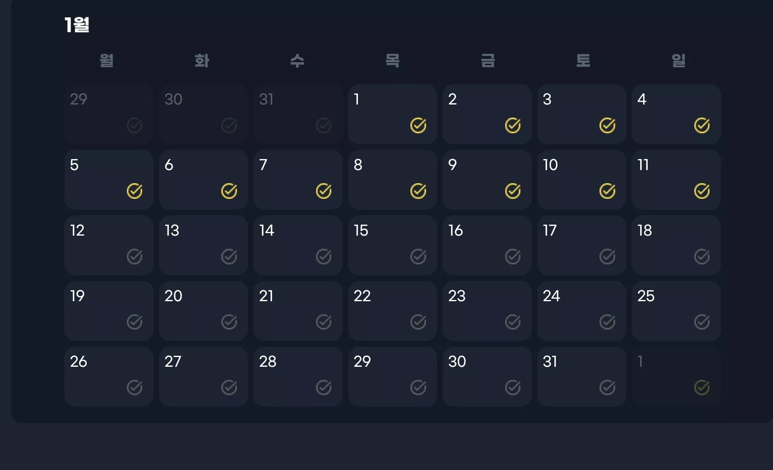773x470 pixels.
Task: Click the 월 weekday column header
Action: pyautogui.click(x=107, y=60)
